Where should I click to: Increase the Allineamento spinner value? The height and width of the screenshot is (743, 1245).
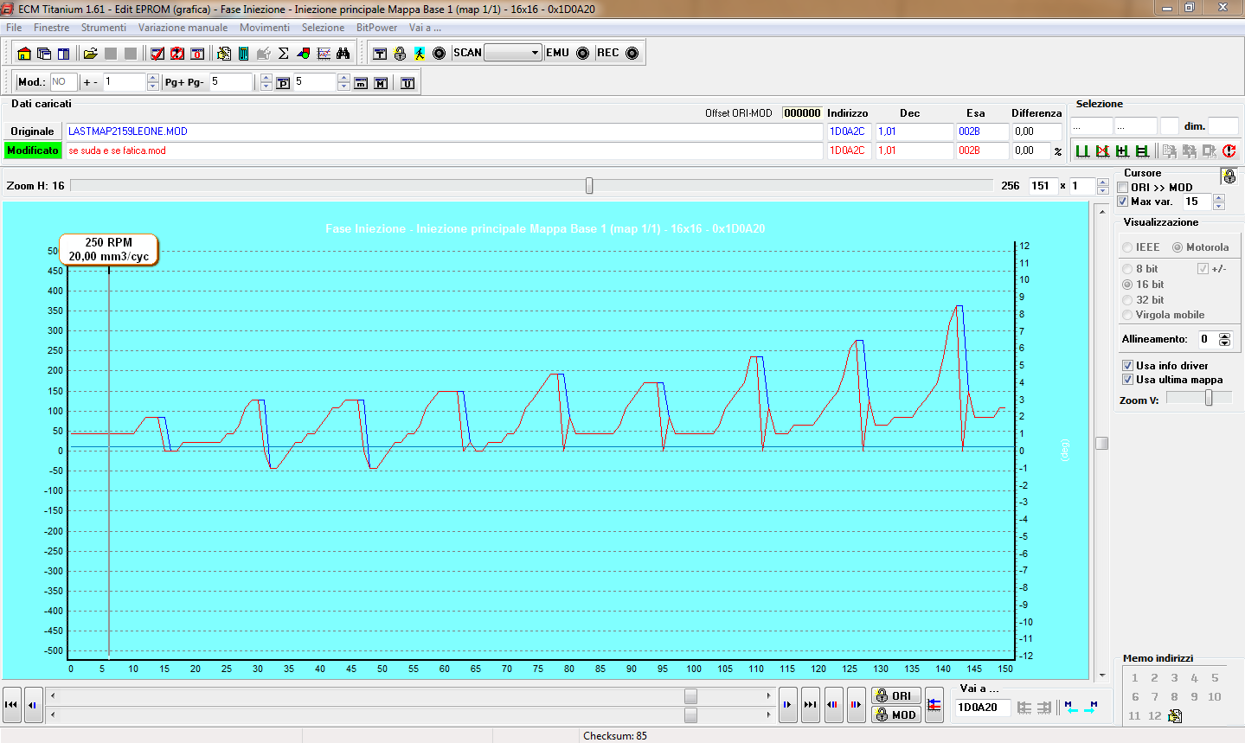1224,336
